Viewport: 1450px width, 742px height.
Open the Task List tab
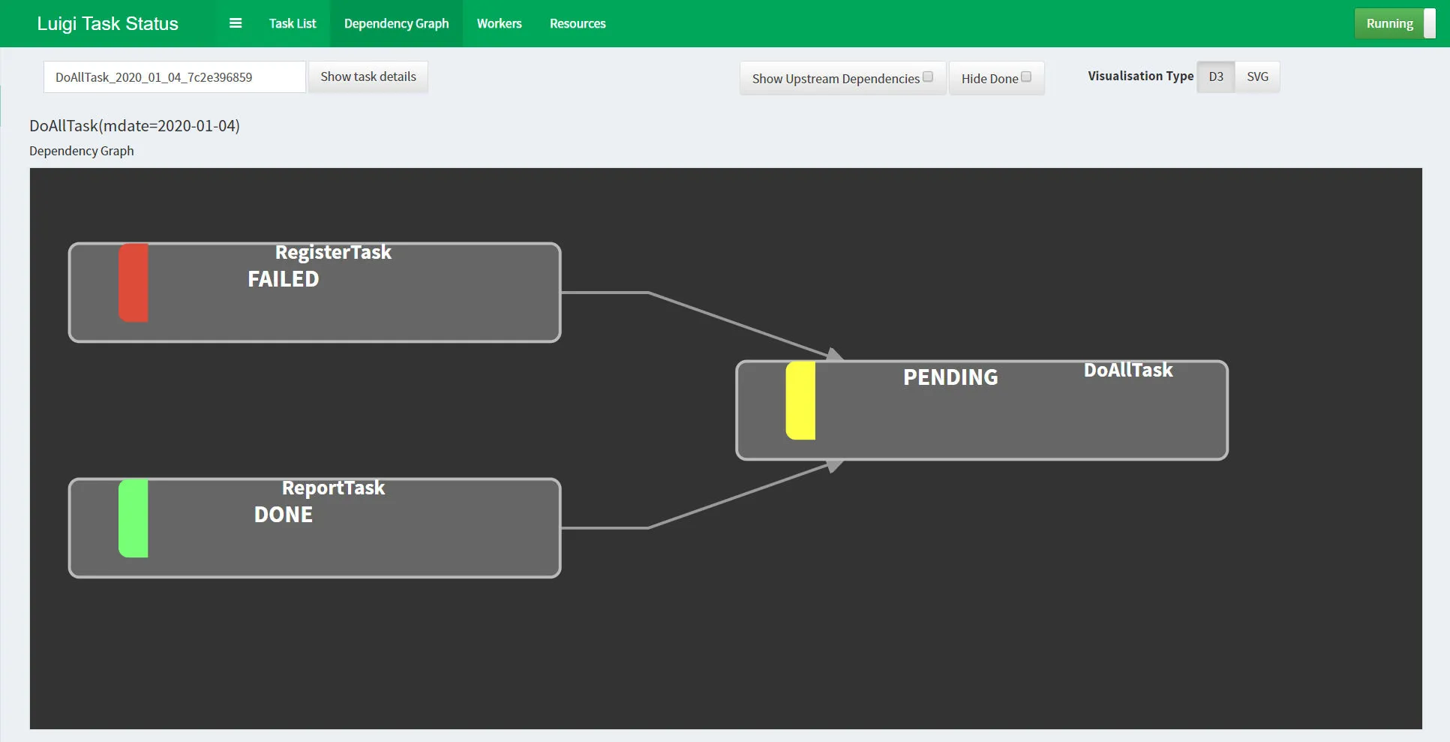coord(293,23)
